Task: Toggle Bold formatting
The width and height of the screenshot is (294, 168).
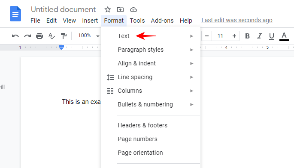Action: pyautogui.click(x=247, y=36)
